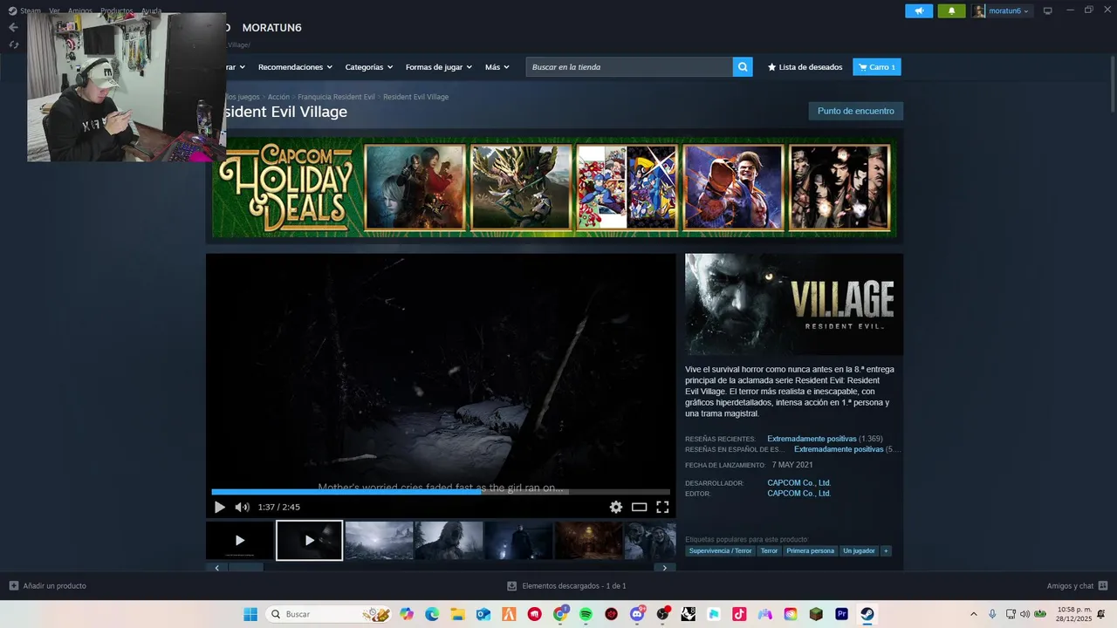Play the trailer video
1117x628 pixels.
(x=220, y=507)
